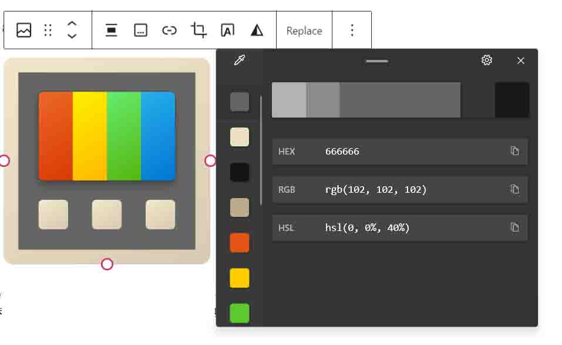Crop the image using the Crop tool
Screen dimensions: 562x345
pyautogui.click(x=198, y=29)
